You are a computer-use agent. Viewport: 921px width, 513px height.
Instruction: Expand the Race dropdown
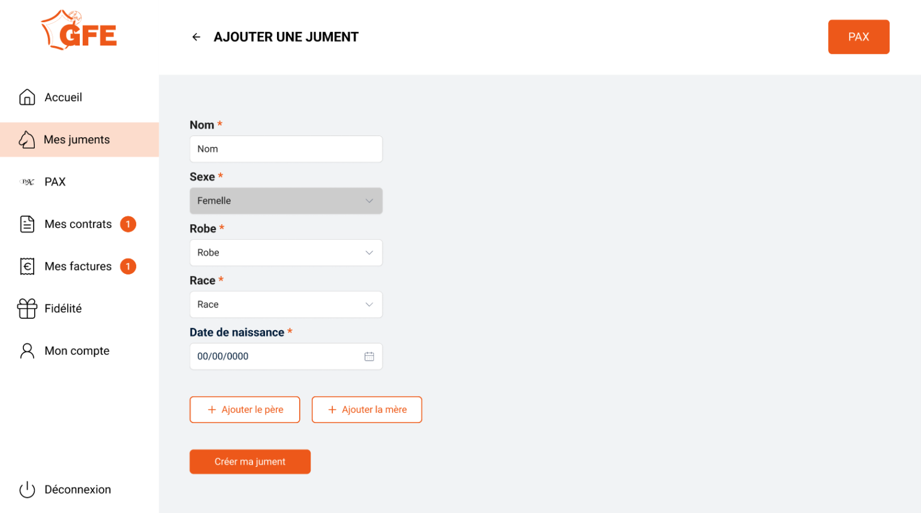coord(286,304)
